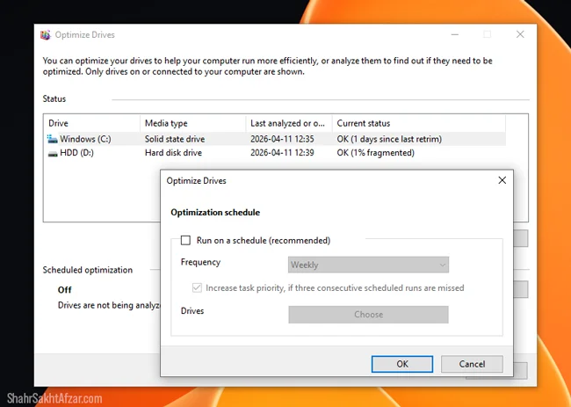571x407 pixels.
Task: Click Hard disk drive cell
Action: pos(173,153)
